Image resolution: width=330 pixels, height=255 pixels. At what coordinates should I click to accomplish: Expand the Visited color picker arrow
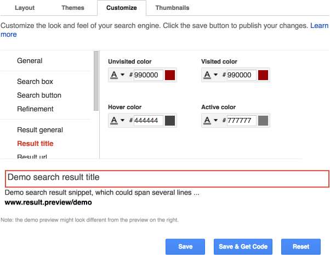(216, 75)
